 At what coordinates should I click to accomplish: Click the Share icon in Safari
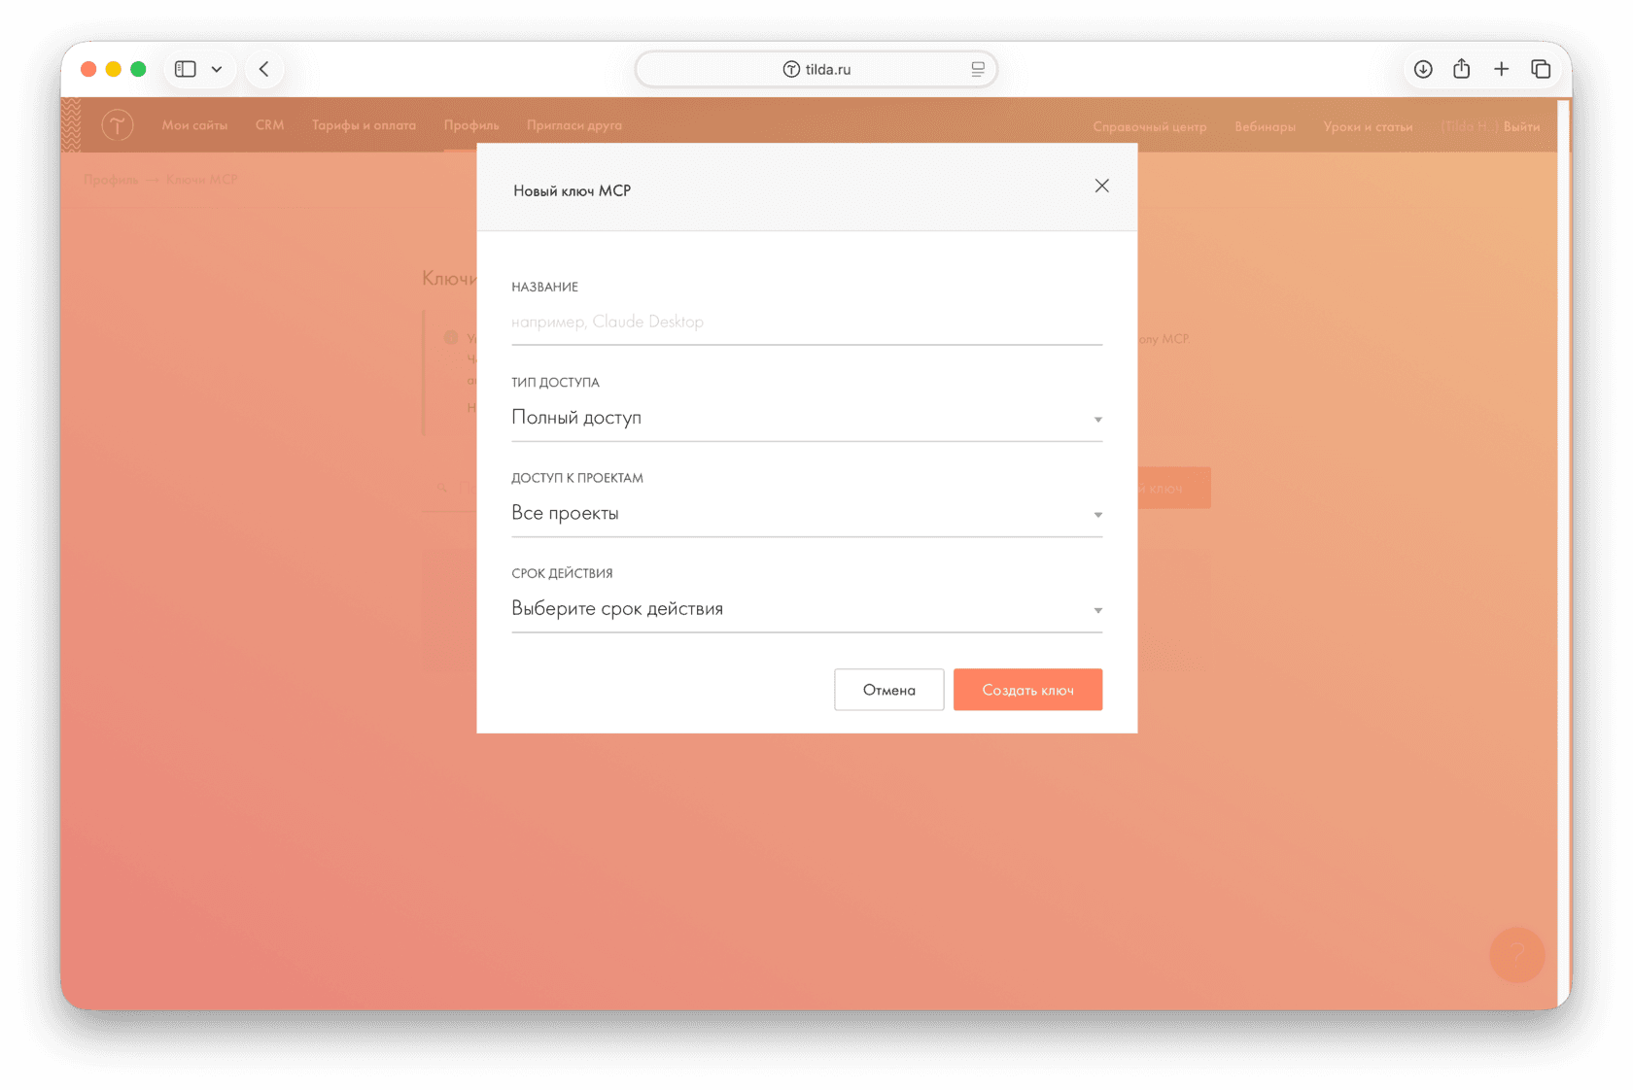(x=1462, y=68)
